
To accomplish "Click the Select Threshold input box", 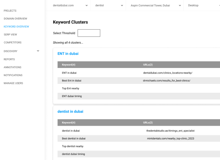I will tap(89, 33).
